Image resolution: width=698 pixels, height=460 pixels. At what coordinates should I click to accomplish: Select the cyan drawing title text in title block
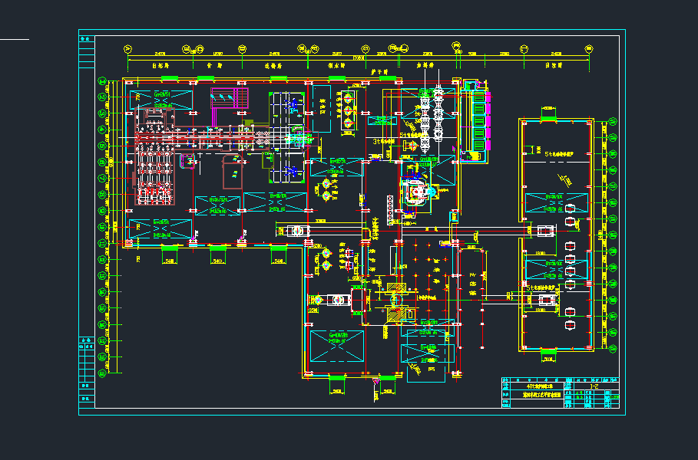[x=541, y=394]
